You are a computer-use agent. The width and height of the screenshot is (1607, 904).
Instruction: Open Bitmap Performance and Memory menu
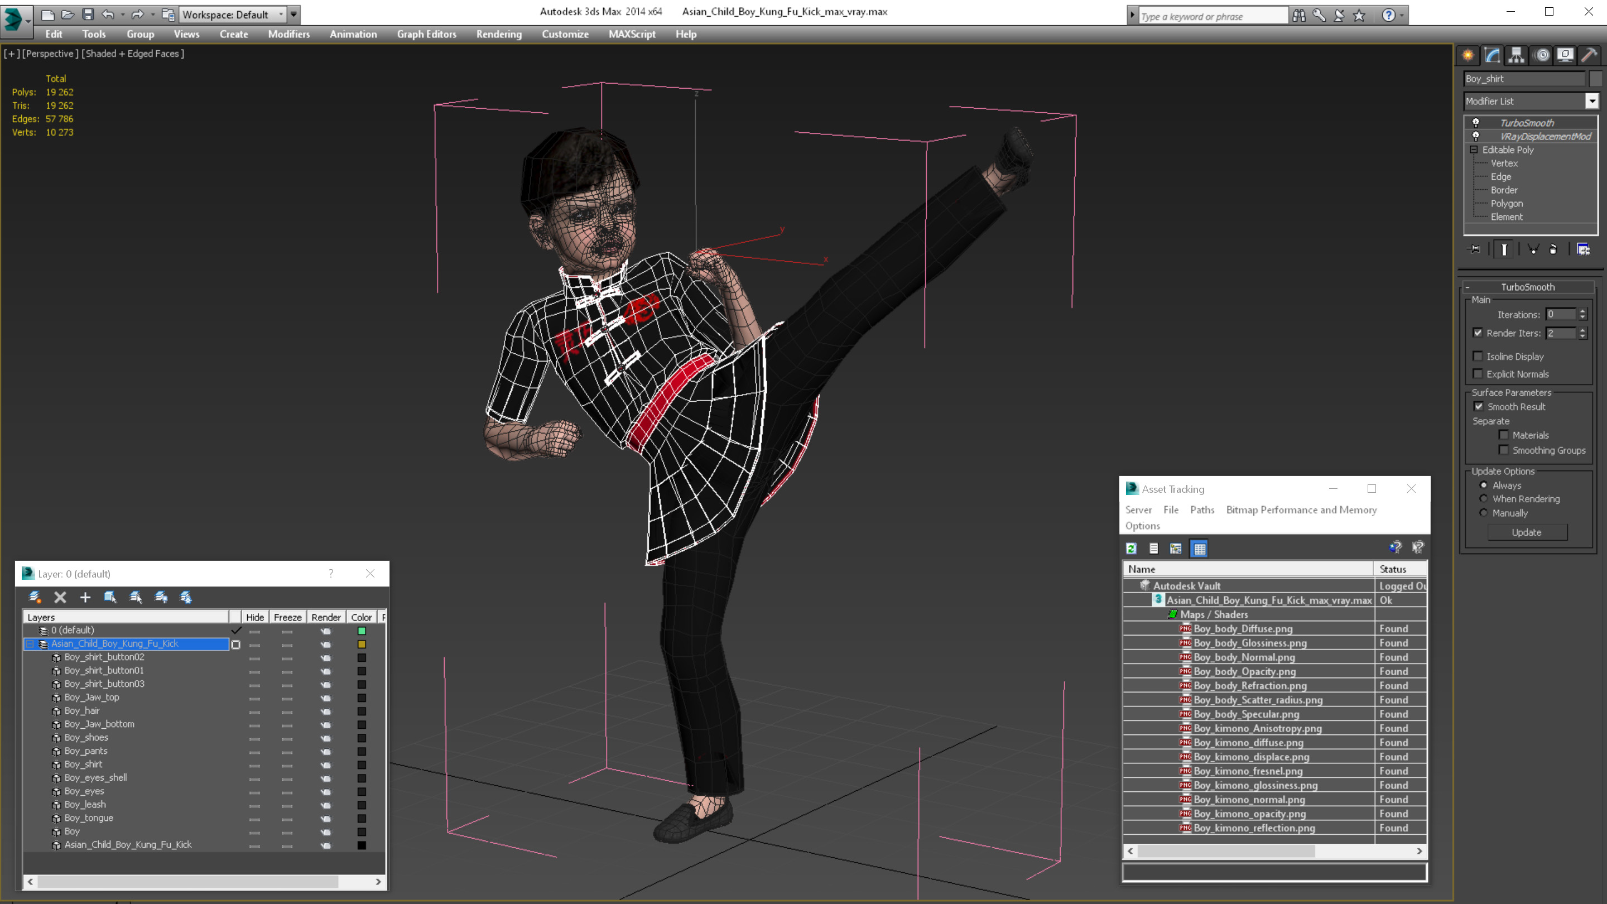click(x=1301, y=509)
